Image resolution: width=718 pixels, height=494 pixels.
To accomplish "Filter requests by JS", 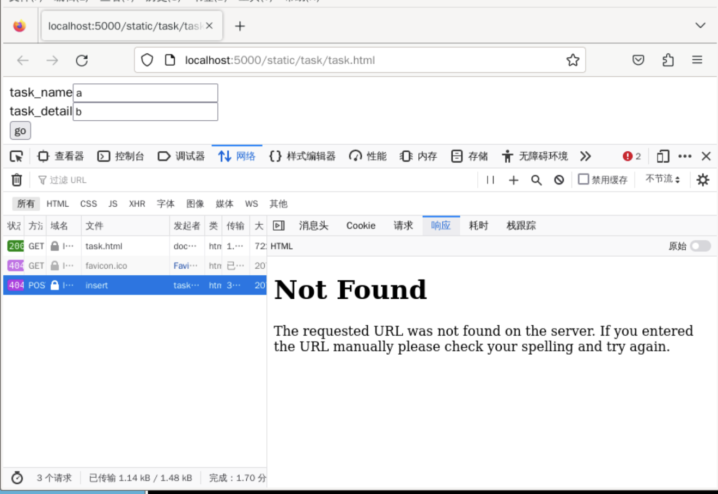I will pos(113,203).
